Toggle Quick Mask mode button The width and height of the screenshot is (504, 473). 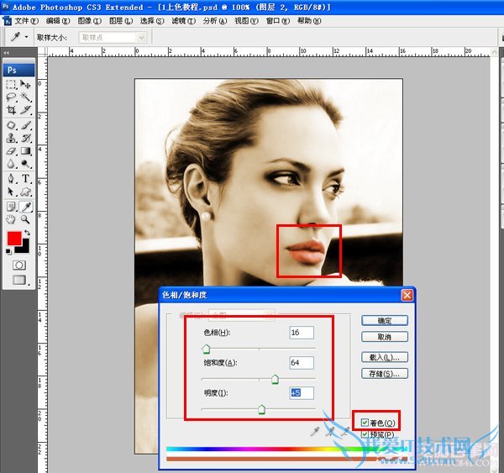tap(18, 265)
